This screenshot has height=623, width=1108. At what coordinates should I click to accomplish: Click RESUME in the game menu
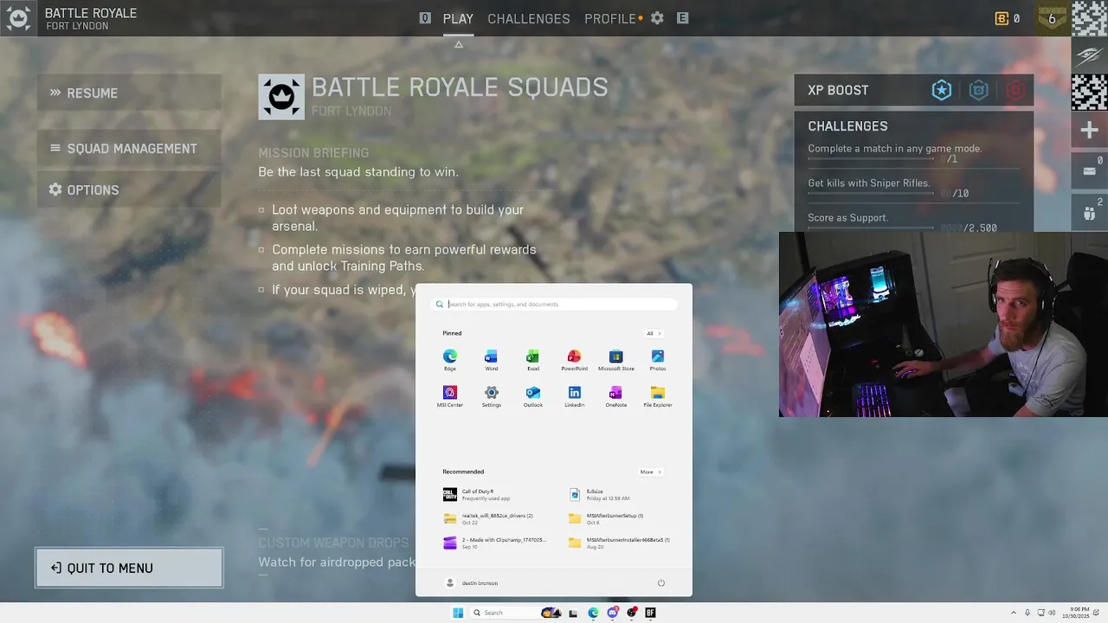(129, 93)
